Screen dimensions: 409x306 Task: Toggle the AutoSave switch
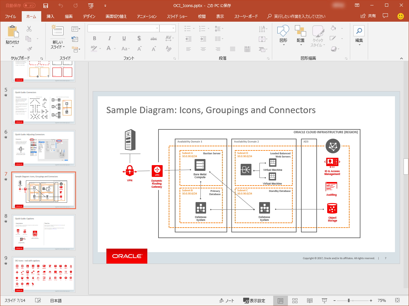tap(29, 6)
